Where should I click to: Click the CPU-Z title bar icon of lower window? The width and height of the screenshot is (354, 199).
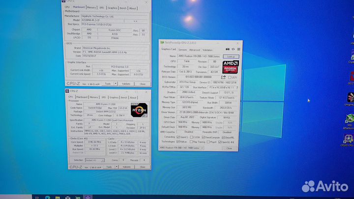[67, 91]
